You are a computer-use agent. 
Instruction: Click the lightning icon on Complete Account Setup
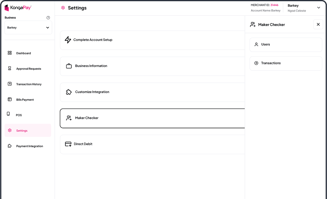click(68, 40)
